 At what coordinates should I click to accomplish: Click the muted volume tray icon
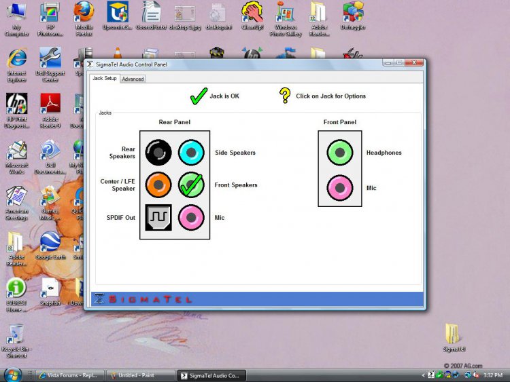click(x=476, y=375)
